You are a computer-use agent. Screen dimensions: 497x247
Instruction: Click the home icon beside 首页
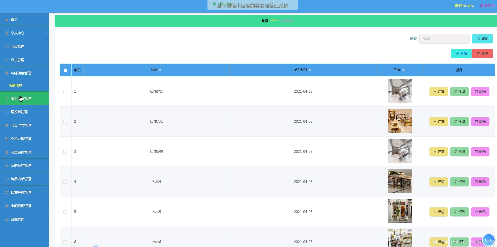pos(7,20)
